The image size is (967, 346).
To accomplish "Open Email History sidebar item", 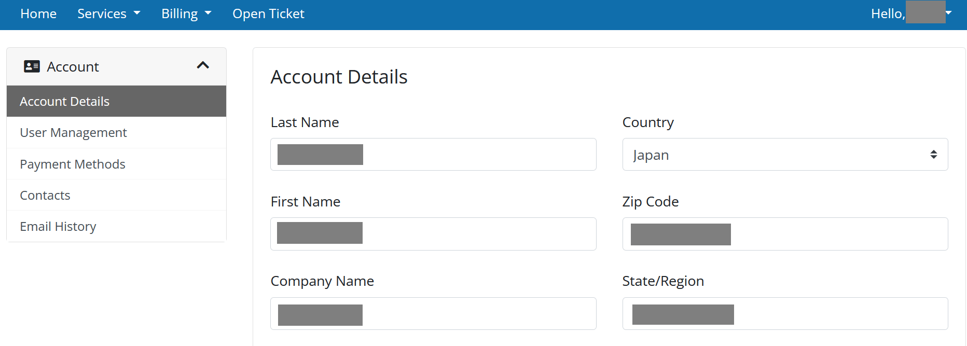I will 116,226.
